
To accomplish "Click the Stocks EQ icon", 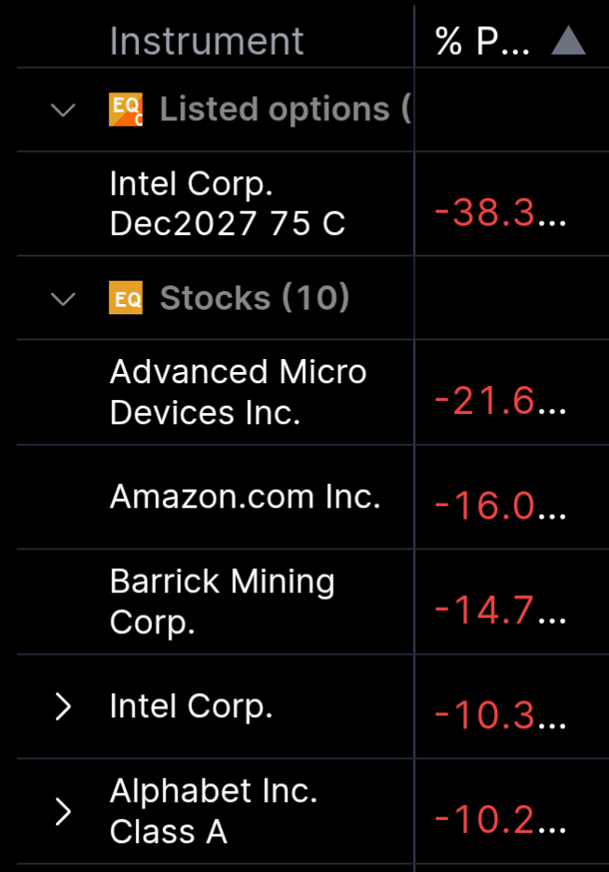I will pos(126,298).
